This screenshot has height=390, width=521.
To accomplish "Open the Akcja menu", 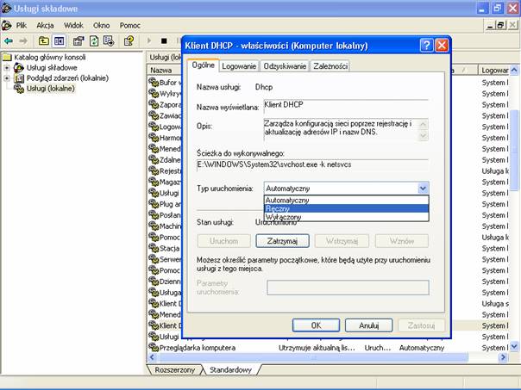I will [45, 25].
